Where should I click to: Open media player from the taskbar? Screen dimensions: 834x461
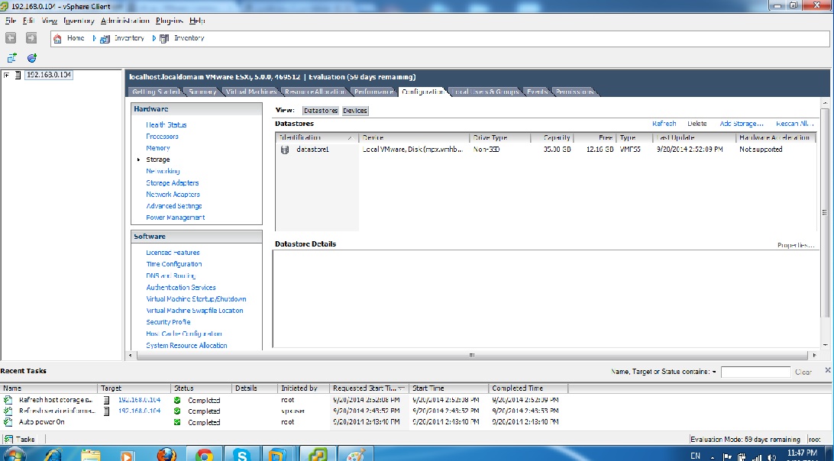127,455
